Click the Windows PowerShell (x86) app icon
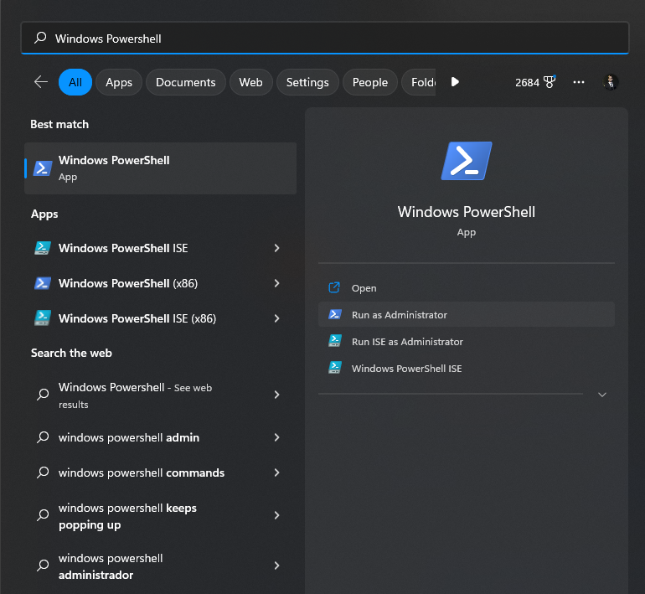 pyautogui.click(x=43, y=283)
